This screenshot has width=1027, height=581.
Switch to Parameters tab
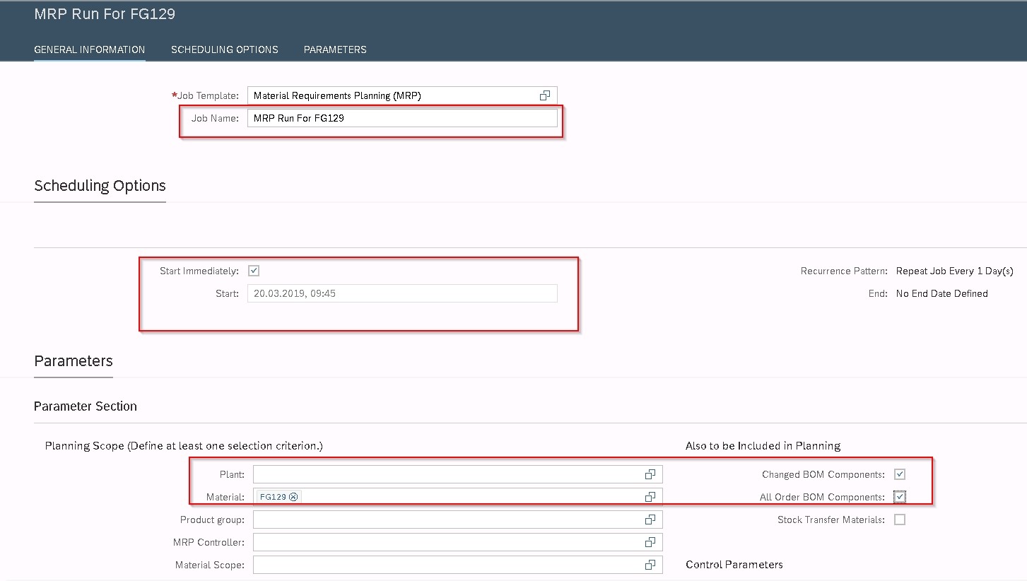(335, 49)
